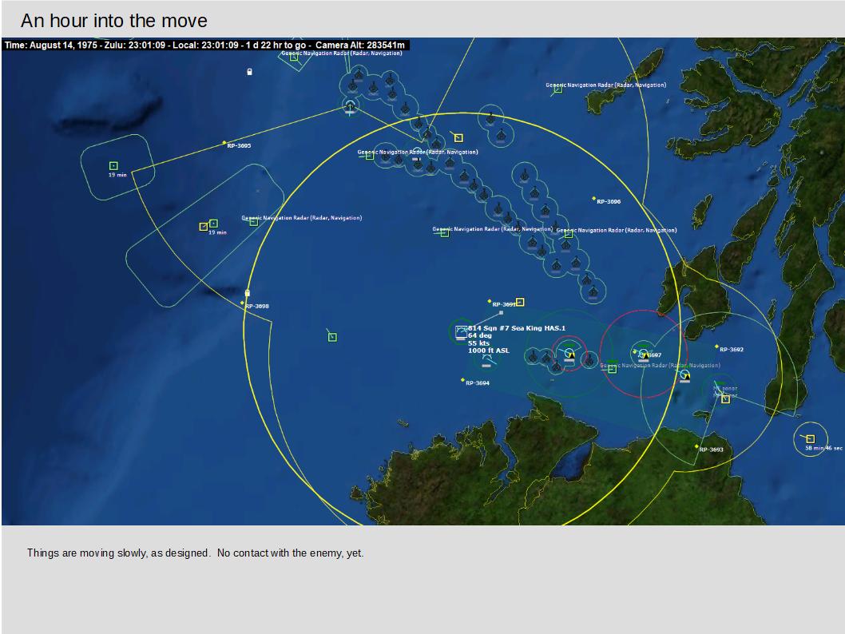Select green contact inside diamond at top edge
Image resolution: width=845 pixels, height=634 pixels.
tap(294, 57)
